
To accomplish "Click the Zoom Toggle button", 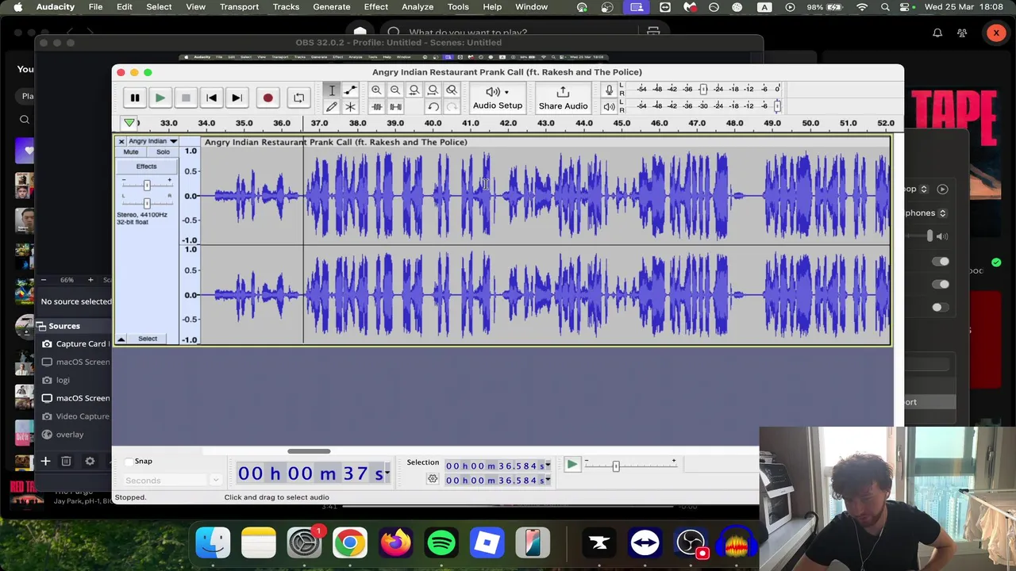I will pos(452,90).
